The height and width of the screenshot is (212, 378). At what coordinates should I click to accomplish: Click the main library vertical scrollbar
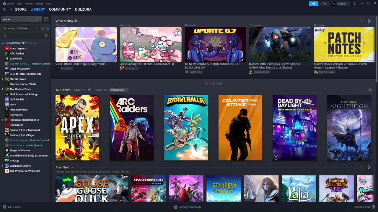(x=377, y=49)
